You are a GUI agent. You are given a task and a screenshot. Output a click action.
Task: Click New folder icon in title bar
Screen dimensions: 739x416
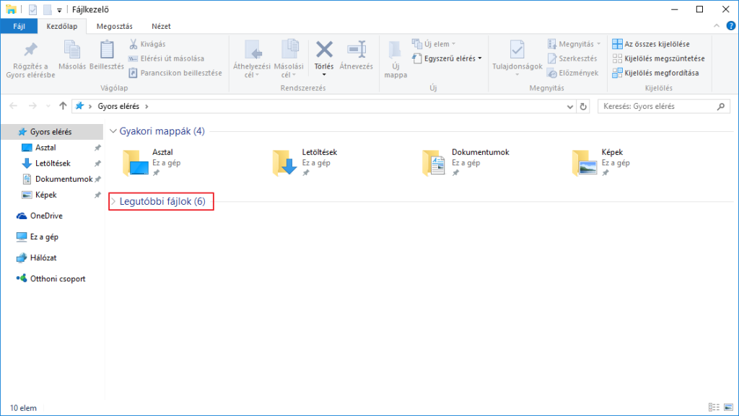coord(48,9)
